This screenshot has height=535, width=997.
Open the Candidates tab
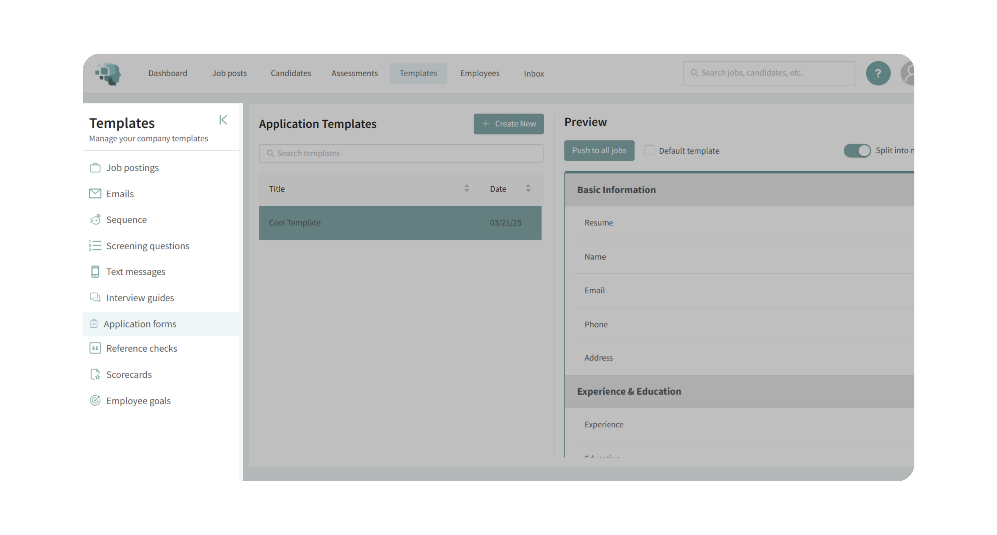pos(291,73)
